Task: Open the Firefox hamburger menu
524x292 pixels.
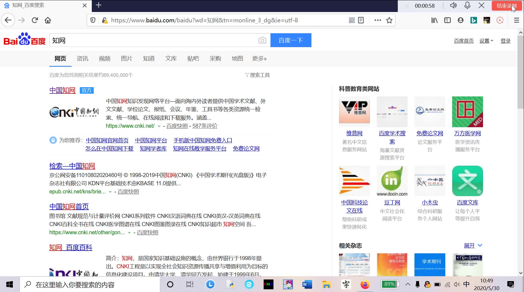Action: pyautogui.click(x=516, y=20)
